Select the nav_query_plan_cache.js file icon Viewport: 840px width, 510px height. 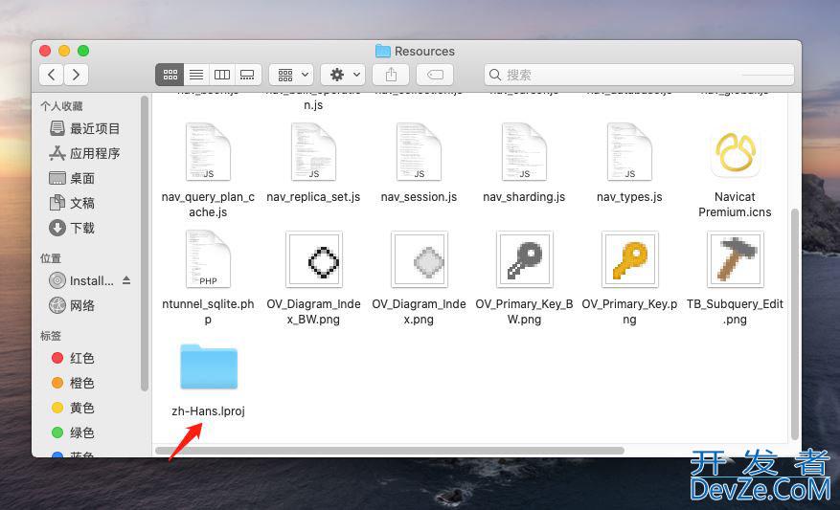(208, 152)
